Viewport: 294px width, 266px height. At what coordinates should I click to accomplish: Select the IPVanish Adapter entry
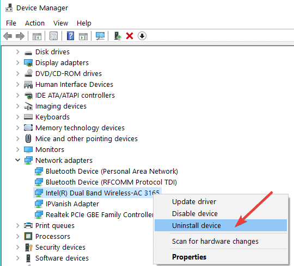[x=72, y=204]
